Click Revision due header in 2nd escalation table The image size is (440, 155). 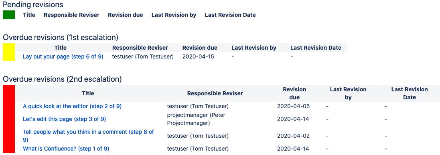(294, 93)
